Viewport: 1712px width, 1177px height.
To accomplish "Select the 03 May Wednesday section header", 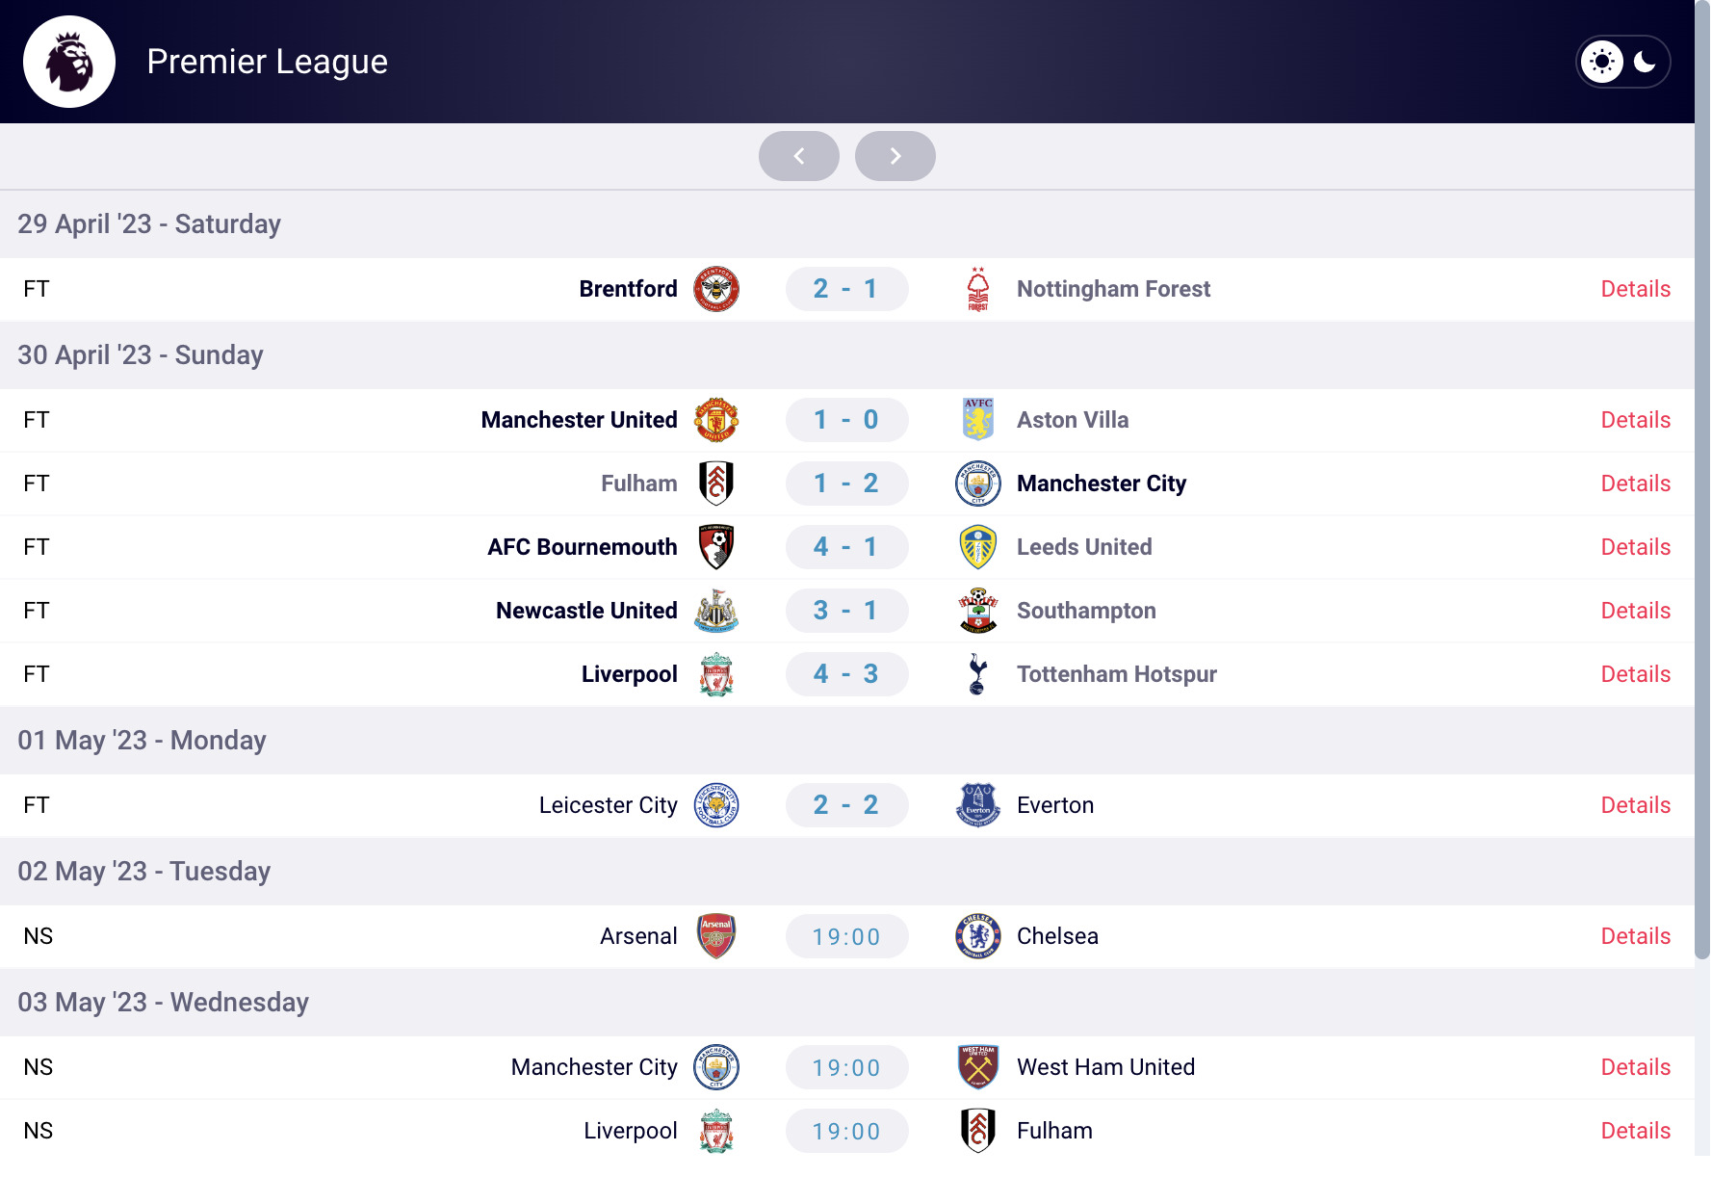I will pyautogui.click(x=163, y=1003).
